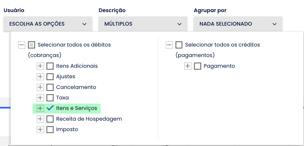Screen dimensions: 304x146
Task: Click the Cancelamento label text
Action: 76,87
